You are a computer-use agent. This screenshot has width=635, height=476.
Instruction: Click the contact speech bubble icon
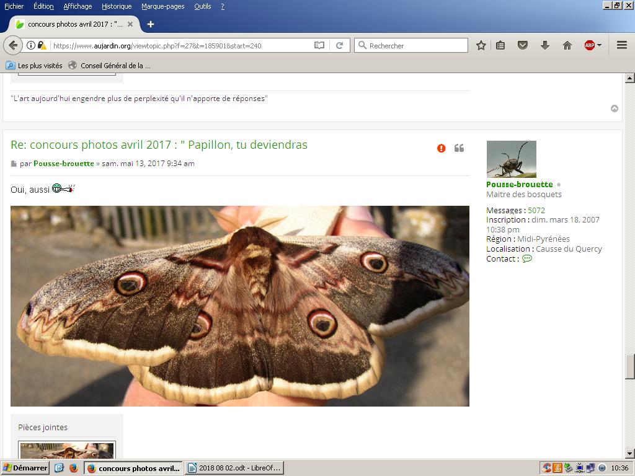coord(527,259)
